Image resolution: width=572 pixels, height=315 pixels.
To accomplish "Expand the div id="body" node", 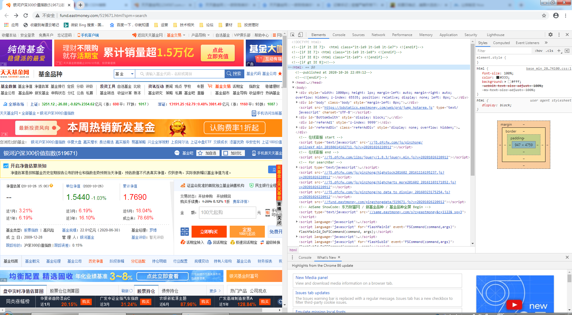I will pos(297,102).
